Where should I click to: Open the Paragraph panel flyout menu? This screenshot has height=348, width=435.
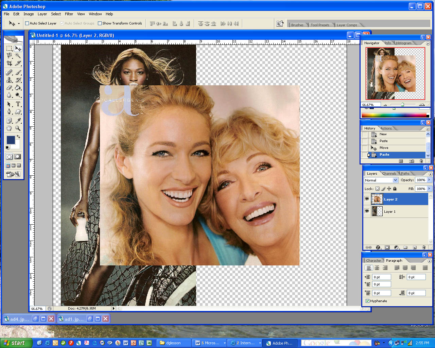pos(430,261)
